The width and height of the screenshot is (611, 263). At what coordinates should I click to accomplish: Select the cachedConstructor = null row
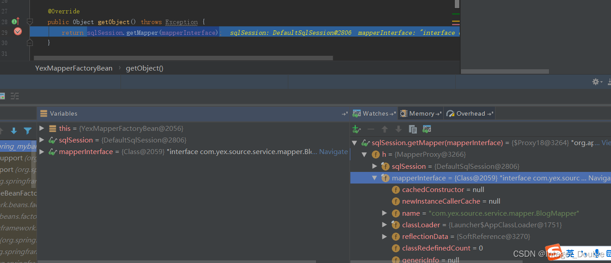481,189
